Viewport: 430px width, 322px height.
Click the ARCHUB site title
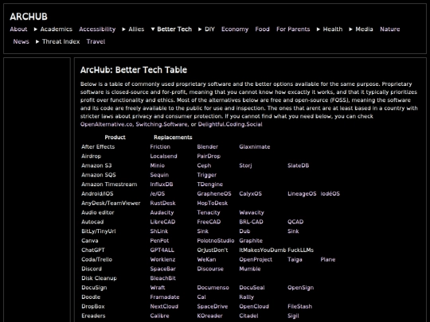tap(29, 17)
